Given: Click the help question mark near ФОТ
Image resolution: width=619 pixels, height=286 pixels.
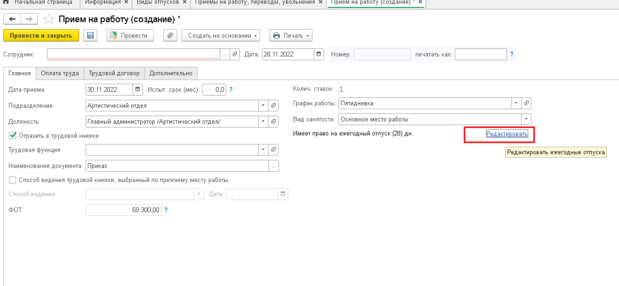Looking at the screenshot, I should click(166, 210).
